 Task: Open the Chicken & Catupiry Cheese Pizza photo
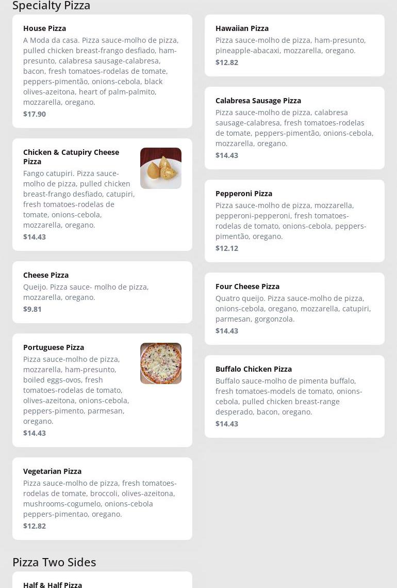(x=160, y=168)
